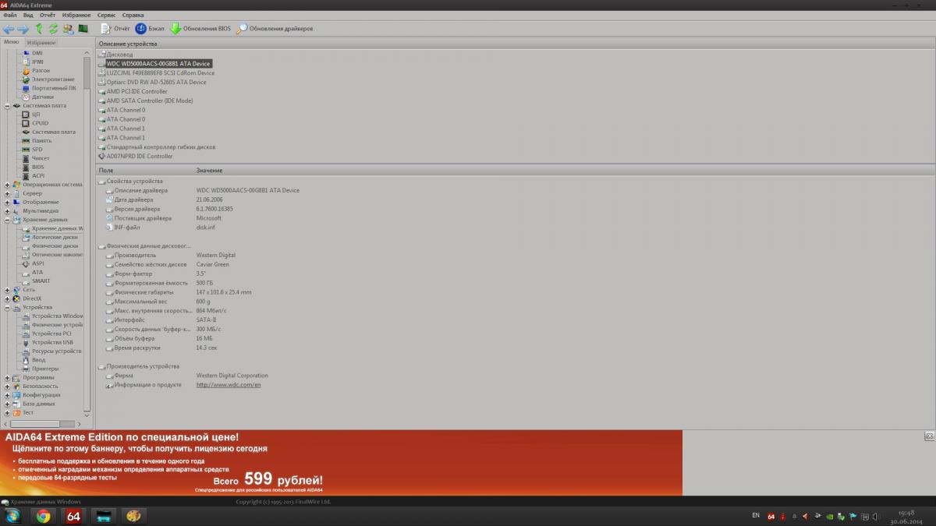Expand the Сеть tree branch
Image resolution: width=936 pixels, height=526 pixels.
pyautogui.click(x=7, y=290)
